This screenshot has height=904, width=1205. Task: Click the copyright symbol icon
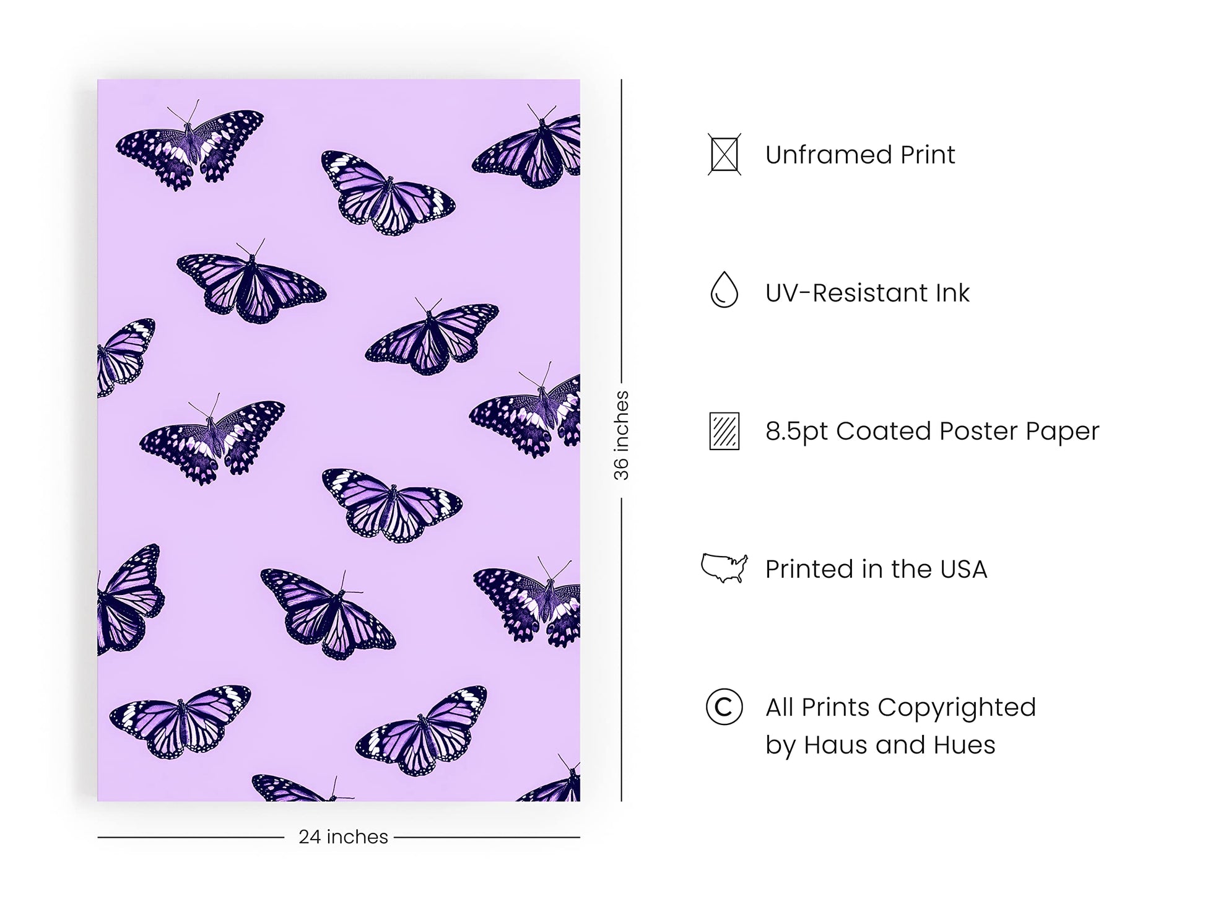click(x=724, y=706)
